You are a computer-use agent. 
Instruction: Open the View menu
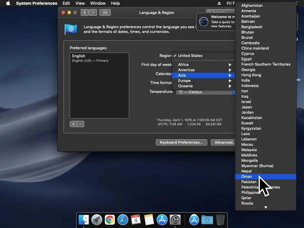[x=80, y=3]
